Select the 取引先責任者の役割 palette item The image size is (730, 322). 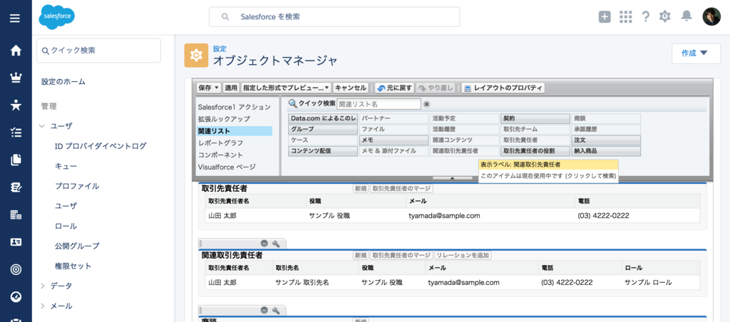coord(535,151)
